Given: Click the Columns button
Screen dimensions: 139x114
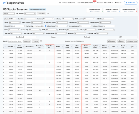Looking at the screenshot, I should click(x=27, y=41).
